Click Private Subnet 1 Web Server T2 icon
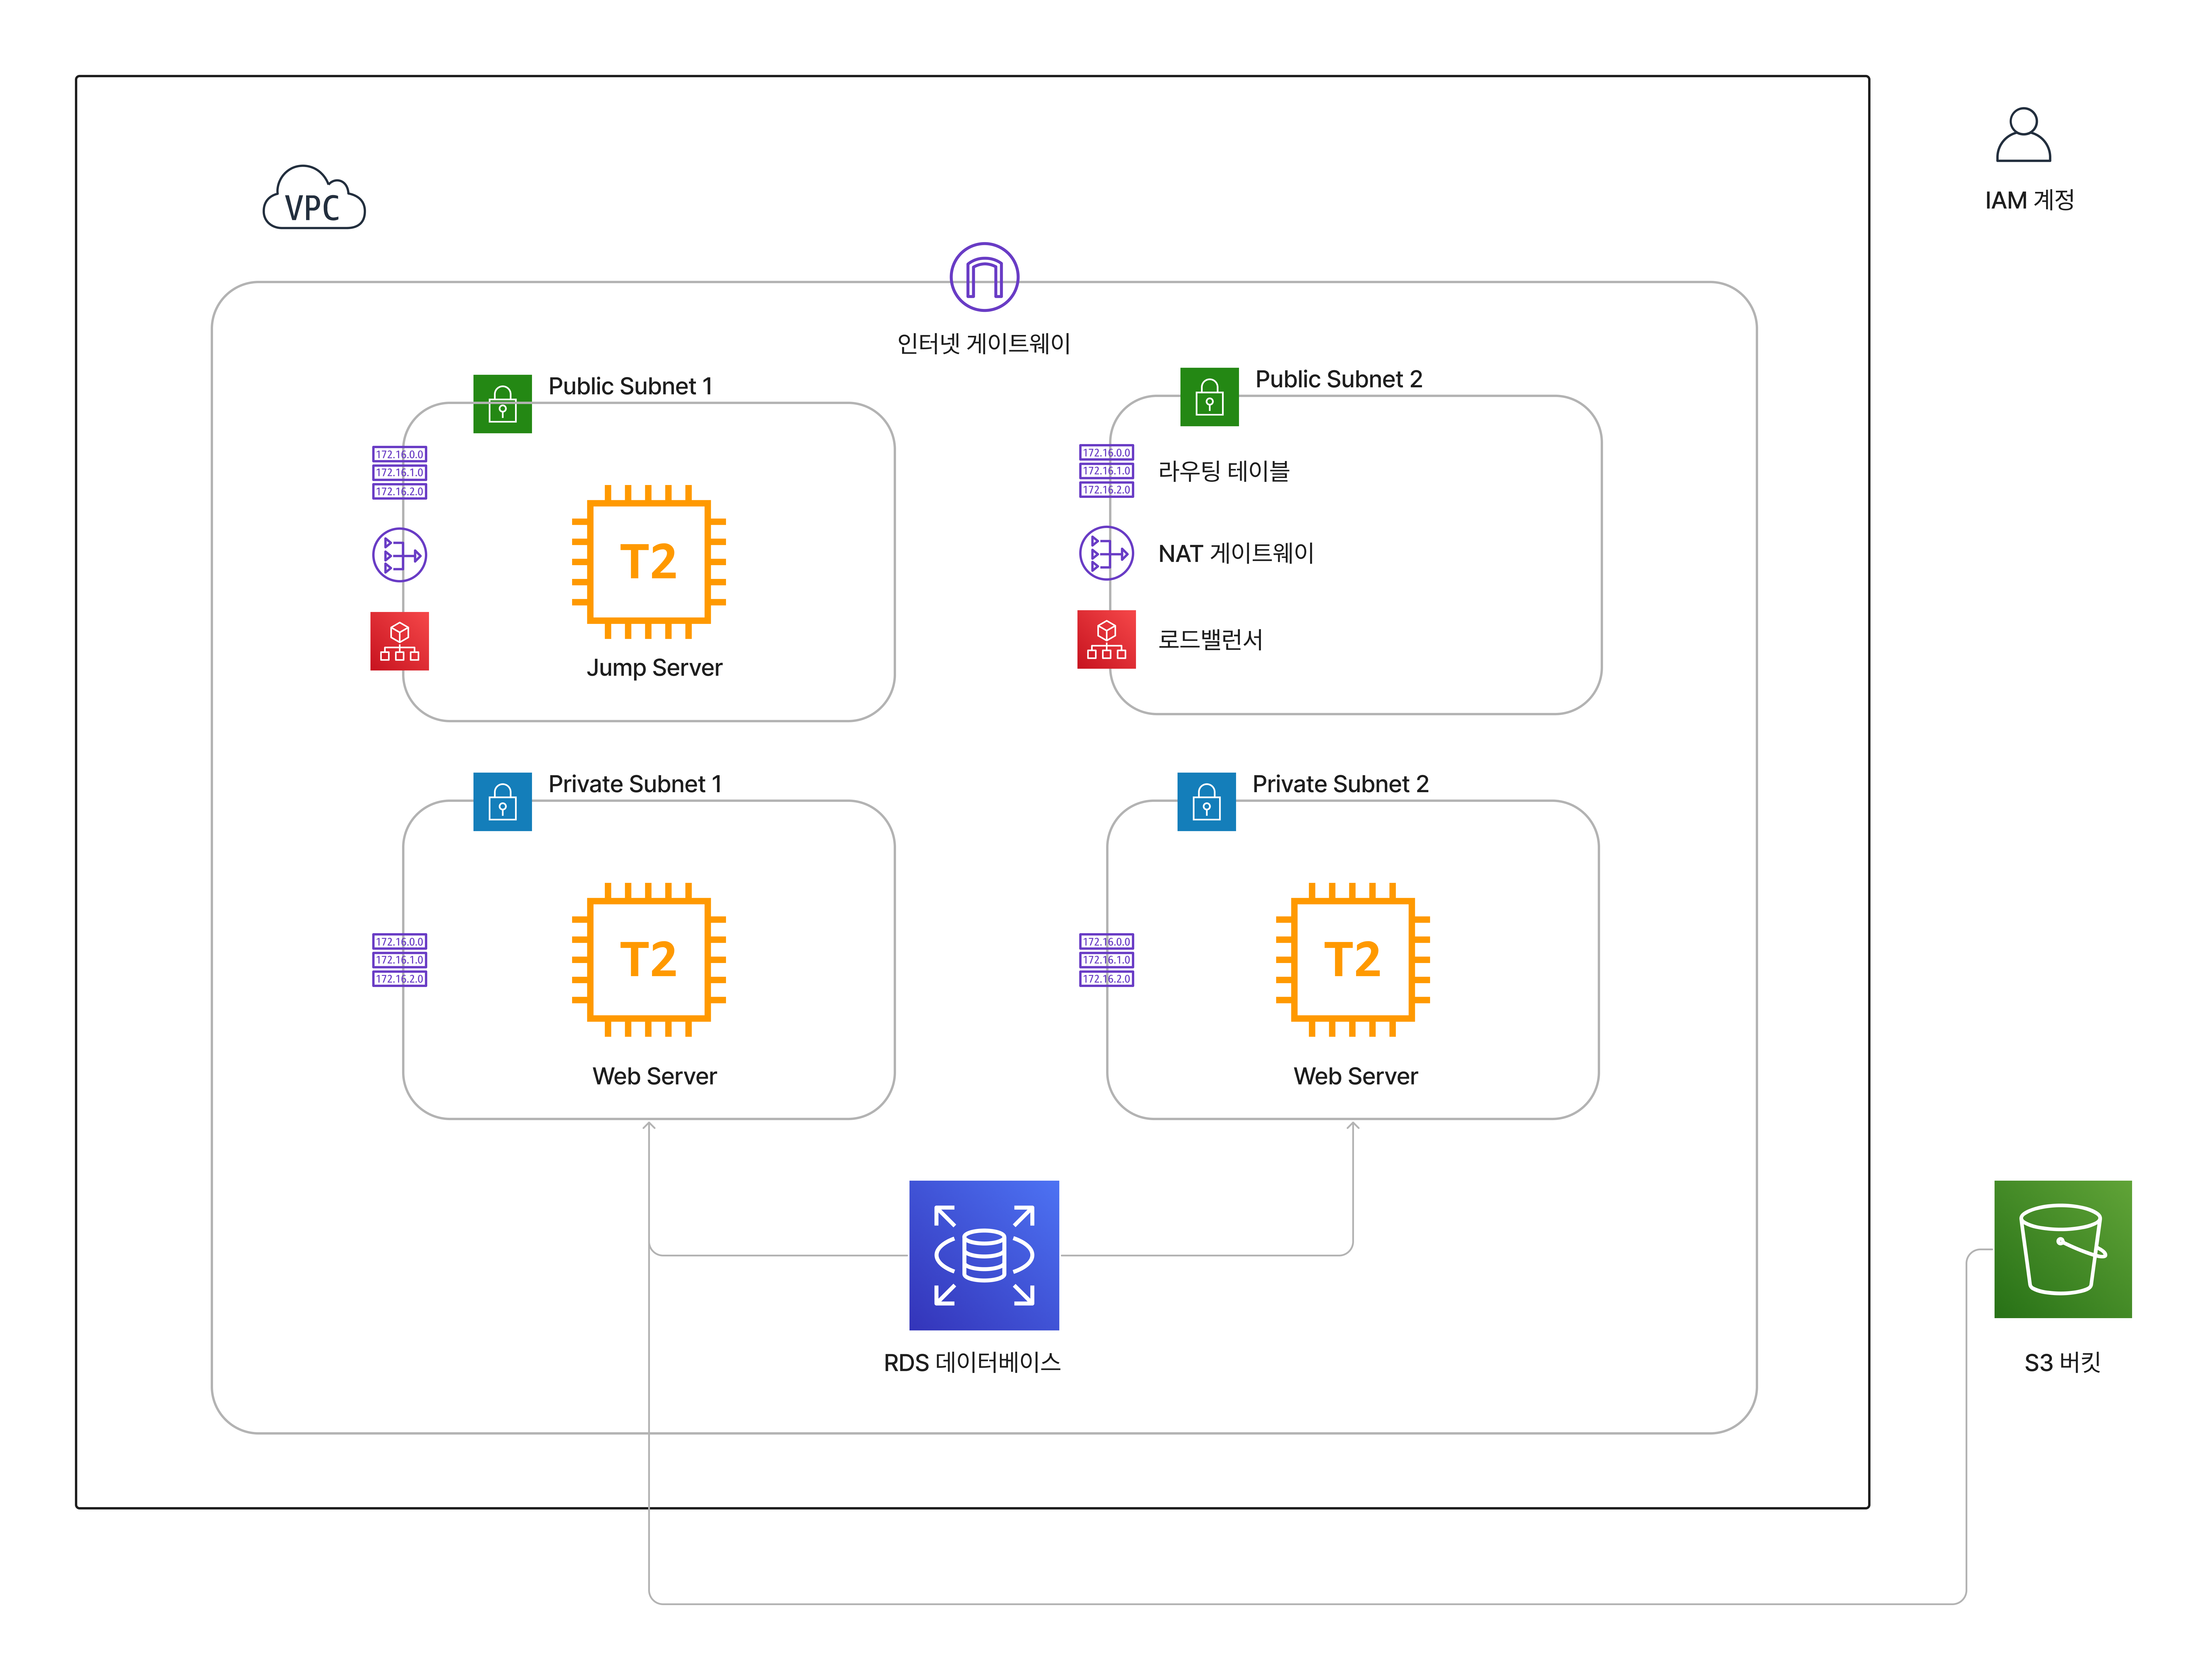The image size is (2207, 1680). tap(648, 959)
